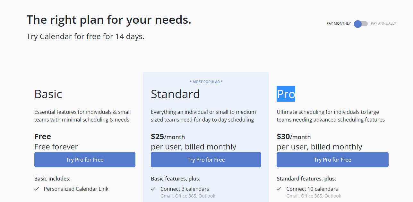
Task: Click the Connect 3 calendars feature text
Action: 185,189
